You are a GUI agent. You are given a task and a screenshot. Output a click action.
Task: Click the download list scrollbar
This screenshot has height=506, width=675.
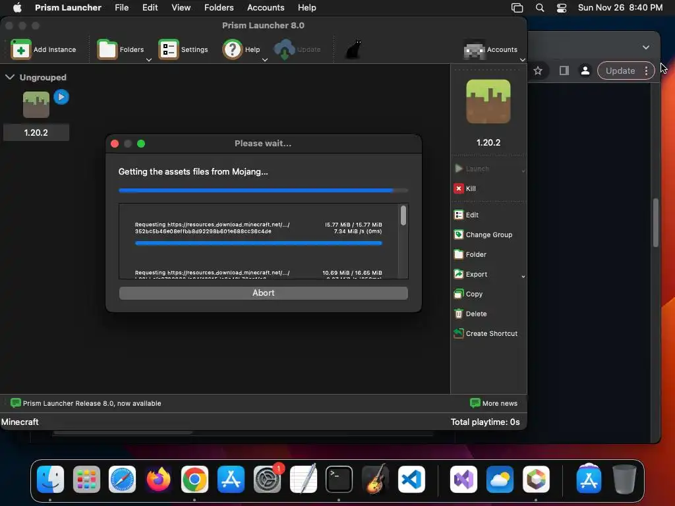(403, 215)
